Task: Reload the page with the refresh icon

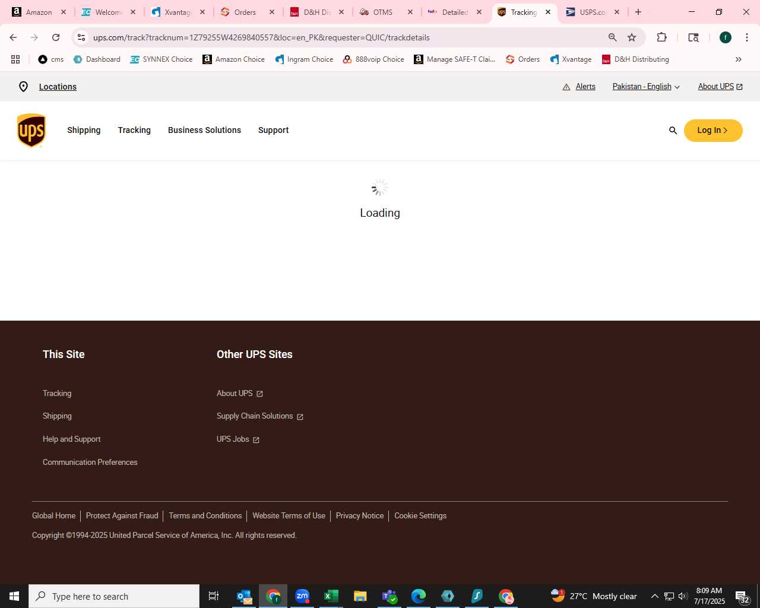Action: tap(56, 37)
